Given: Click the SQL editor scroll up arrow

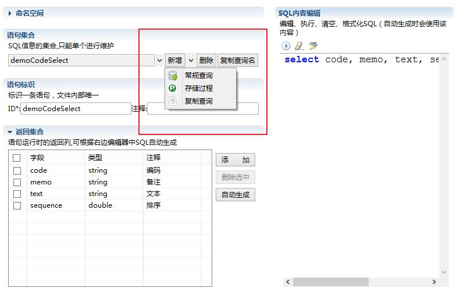Looking at the screenshot, I should click(x=444, y=59).
